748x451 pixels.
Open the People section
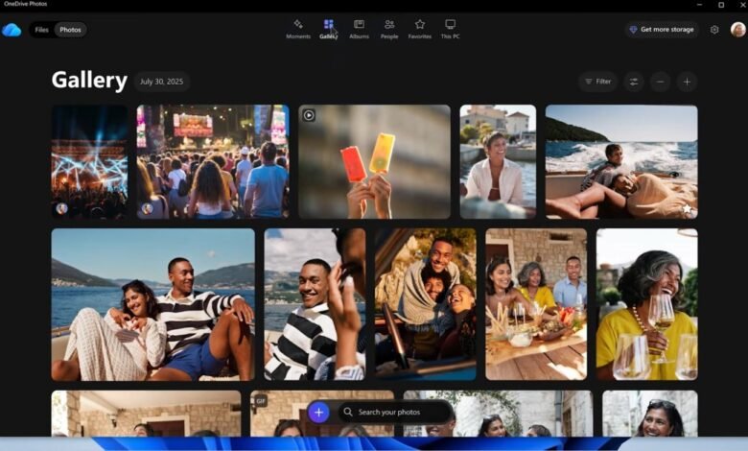coord(388,28)
